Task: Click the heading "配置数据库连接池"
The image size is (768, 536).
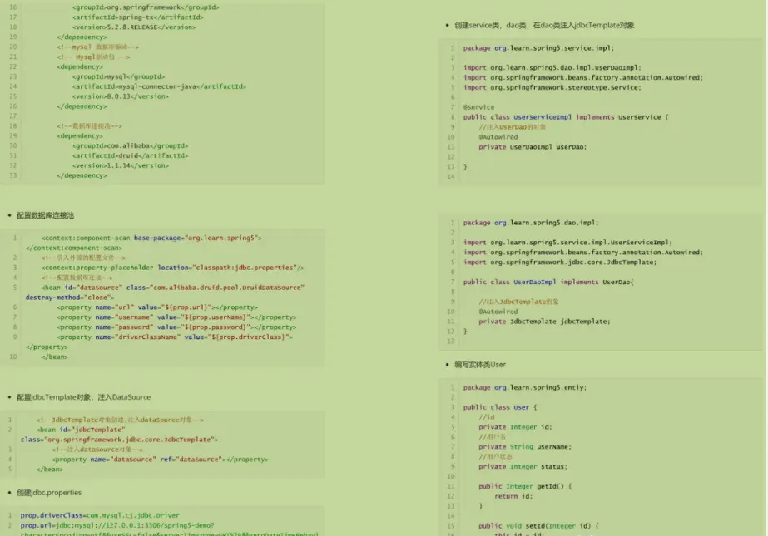Action: pos(46,215)
